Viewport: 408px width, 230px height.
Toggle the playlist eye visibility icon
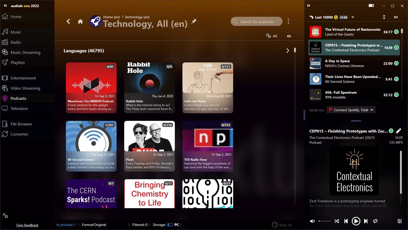click(396, 17)
